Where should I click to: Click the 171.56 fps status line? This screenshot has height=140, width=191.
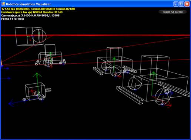[x=38, y=9]
